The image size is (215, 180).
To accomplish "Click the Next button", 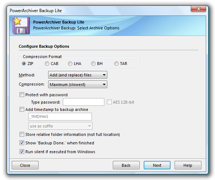I will click(x=157, y=165).
